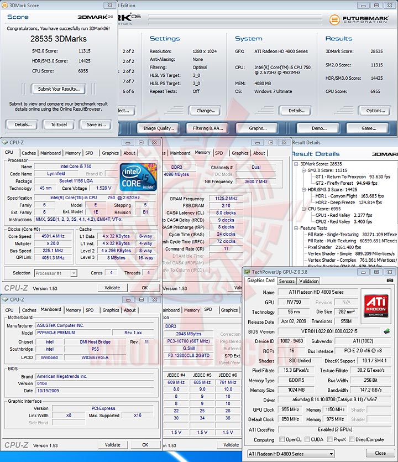Click OK in the bottom CPU-Z Mainboard window
Image resolution: width=398 pixels, height=462 pixels.
coord(145,445)
